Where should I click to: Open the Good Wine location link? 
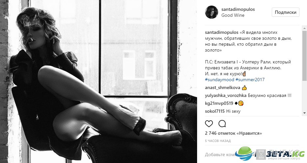coord(233,15)
